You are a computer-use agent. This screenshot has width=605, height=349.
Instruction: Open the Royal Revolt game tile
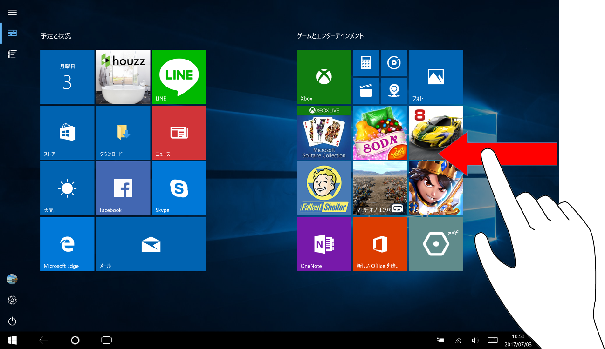pyautogui.click(x=436, y=188)
